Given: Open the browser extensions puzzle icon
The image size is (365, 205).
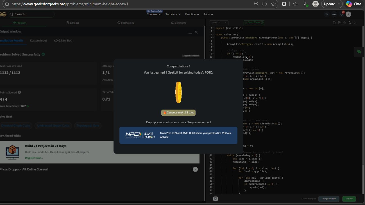Looking at the screenshot, I should (284, 4).
